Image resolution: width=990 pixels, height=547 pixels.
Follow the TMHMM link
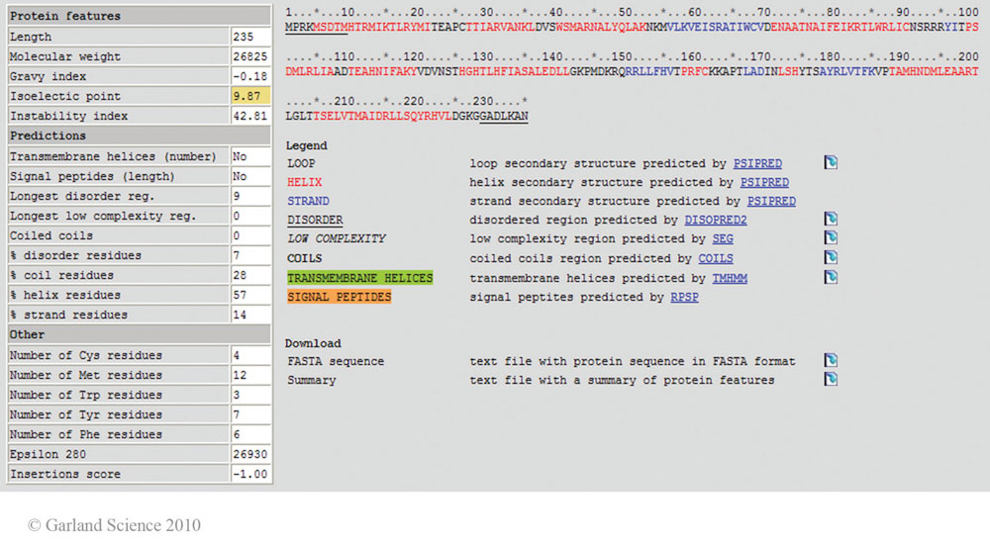pyautogui.click(x=729, y=279)
